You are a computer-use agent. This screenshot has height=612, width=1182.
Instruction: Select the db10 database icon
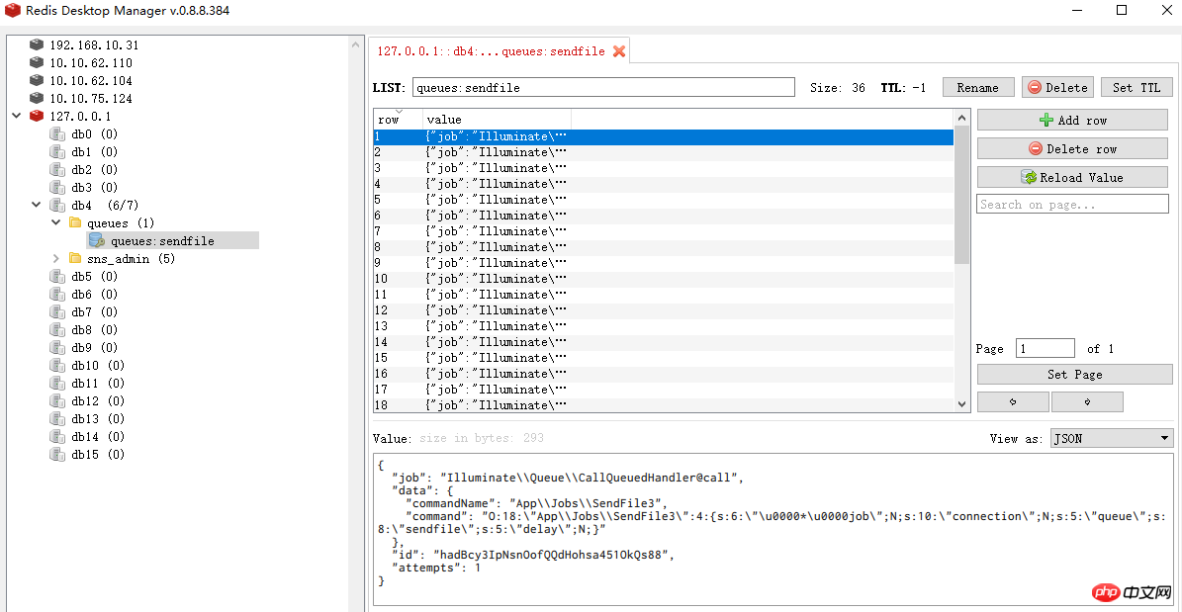click(57, 365)
